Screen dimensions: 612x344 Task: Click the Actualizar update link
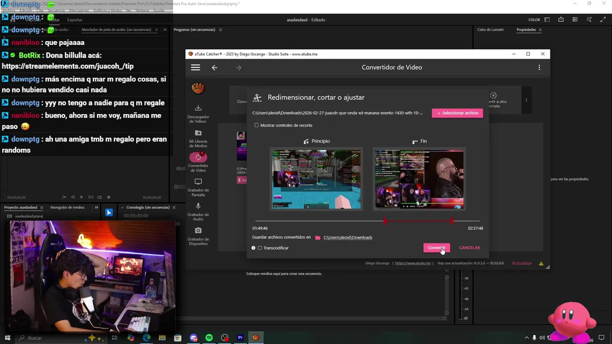tap(522, 263)
